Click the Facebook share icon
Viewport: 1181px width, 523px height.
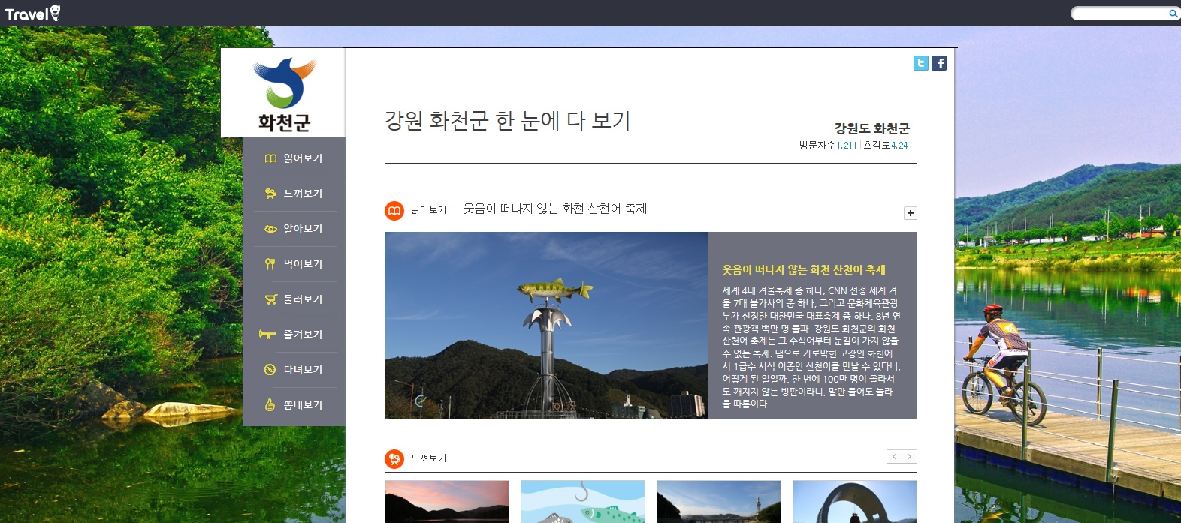pos(939,63)
